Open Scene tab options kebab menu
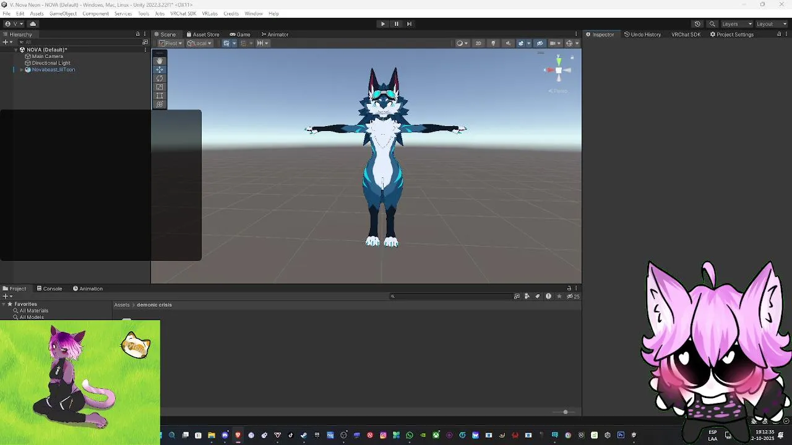This screenshot has height=445, width=792. [576, 34]
